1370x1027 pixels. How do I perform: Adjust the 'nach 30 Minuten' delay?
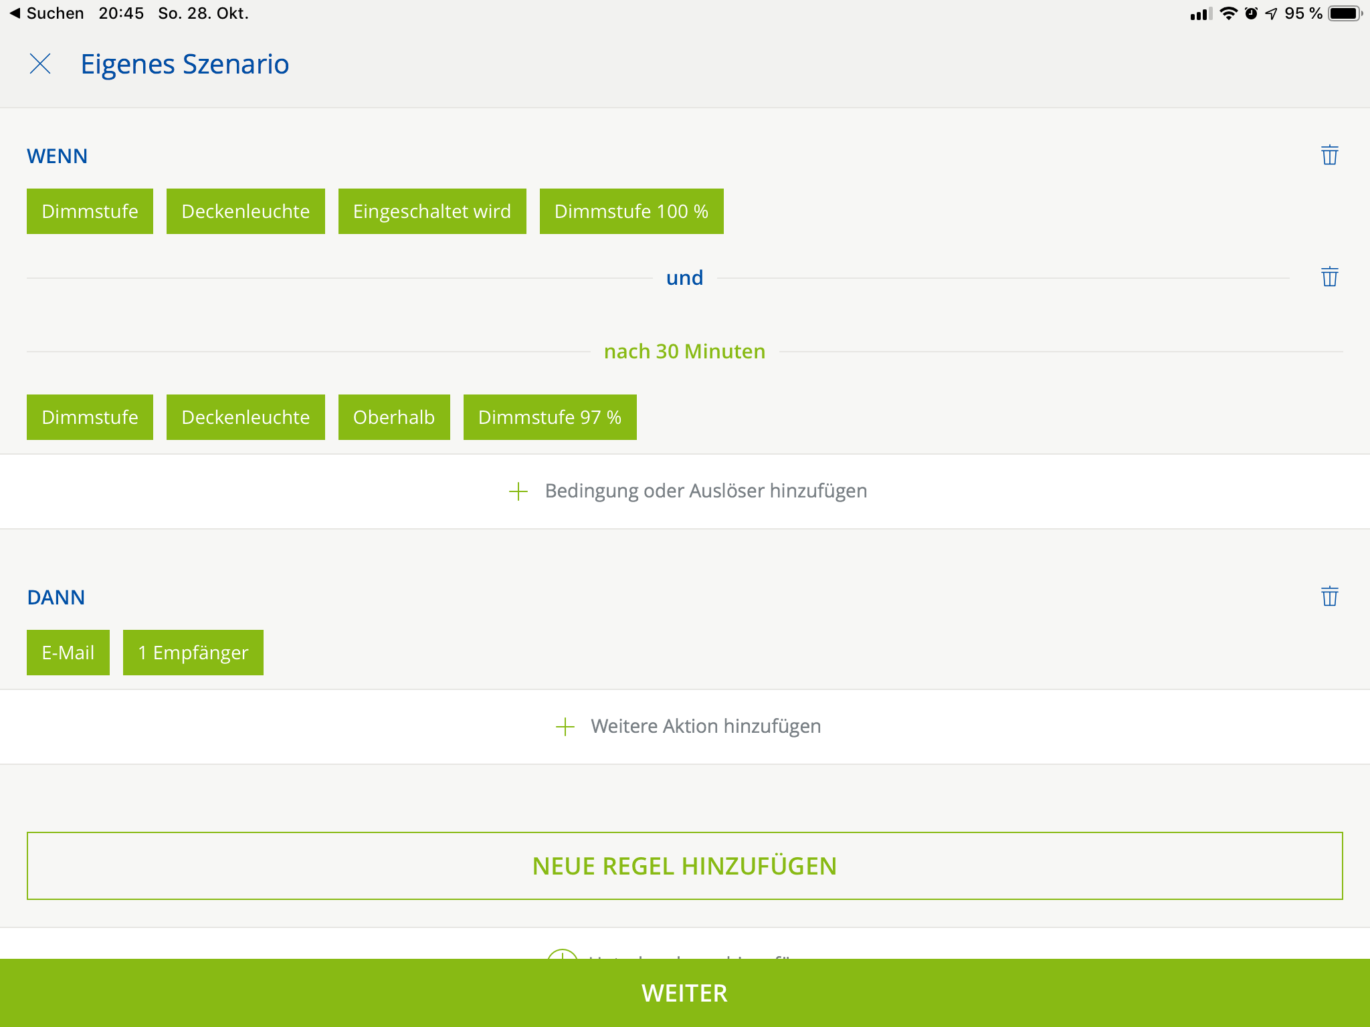(684, 351)
